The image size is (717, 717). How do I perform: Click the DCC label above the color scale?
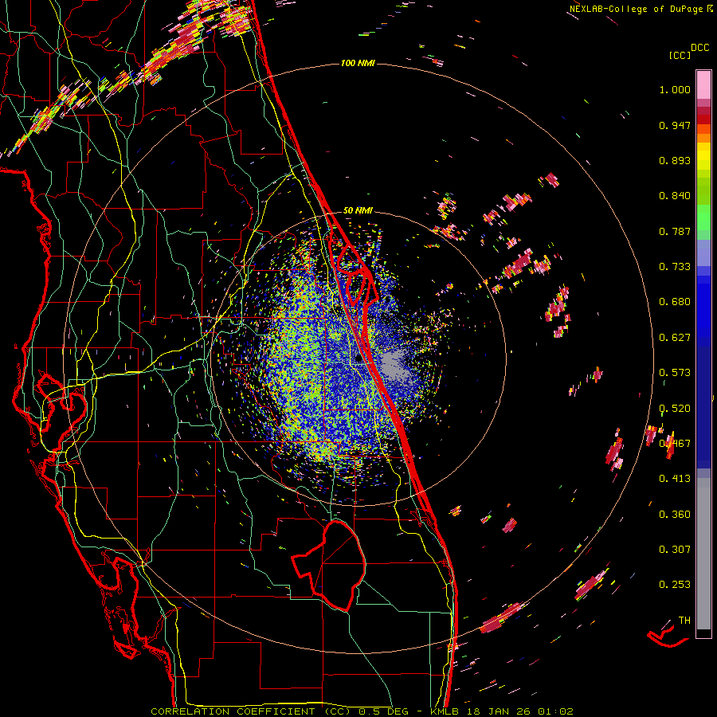(x=700, y=48)
